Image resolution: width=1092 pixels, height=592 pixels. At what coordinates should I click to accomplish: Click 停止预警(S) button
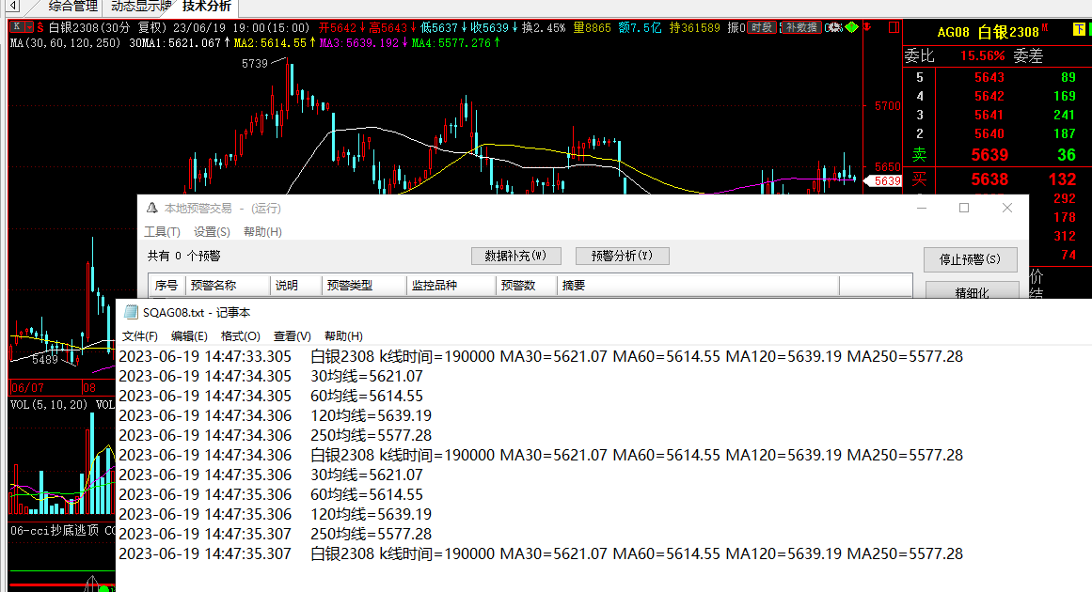pos(971,259)
